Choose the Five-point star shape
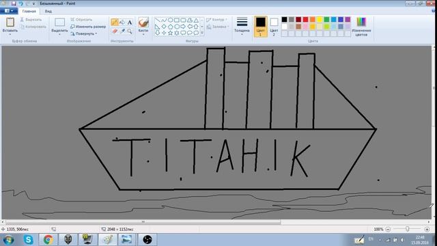This screenshot has width=437, height=246. (x=170, y=33)
